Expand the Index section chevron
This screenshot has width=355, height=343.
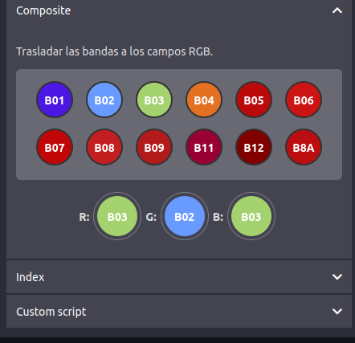pos(337,276)
